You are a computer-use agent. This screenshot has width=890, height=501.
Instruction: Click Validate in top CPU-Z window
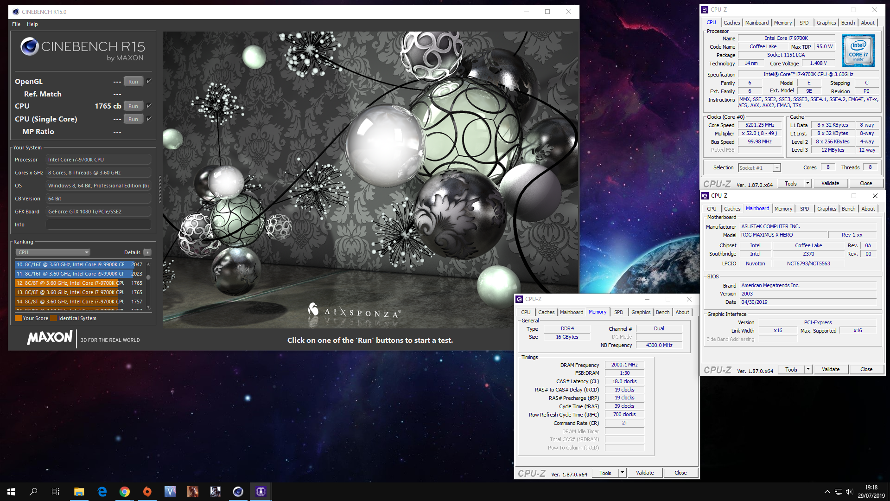pyautogui.click(x=830, y=183)
